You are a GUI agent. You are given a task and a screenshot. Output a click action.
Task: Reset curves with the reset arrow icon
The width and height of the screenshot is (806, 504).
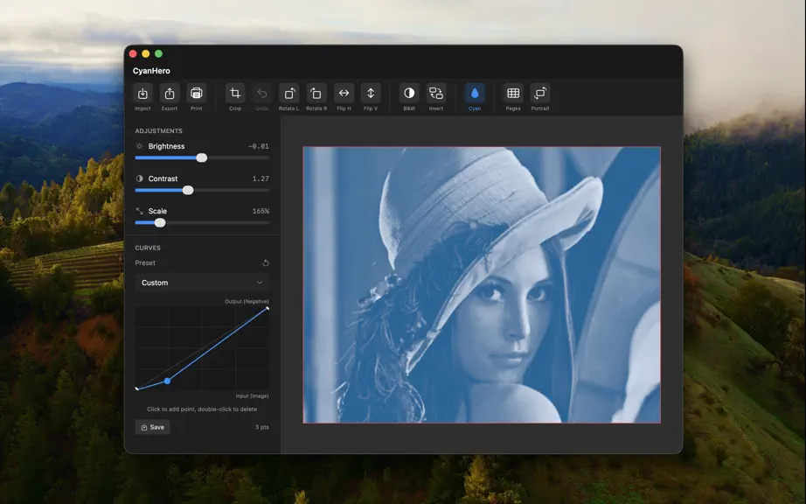(x=266, y=262)
